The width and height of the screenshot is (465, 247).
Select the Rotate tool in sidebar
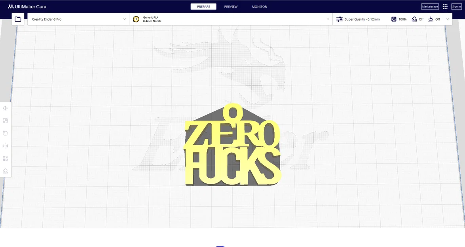(5, 133)
